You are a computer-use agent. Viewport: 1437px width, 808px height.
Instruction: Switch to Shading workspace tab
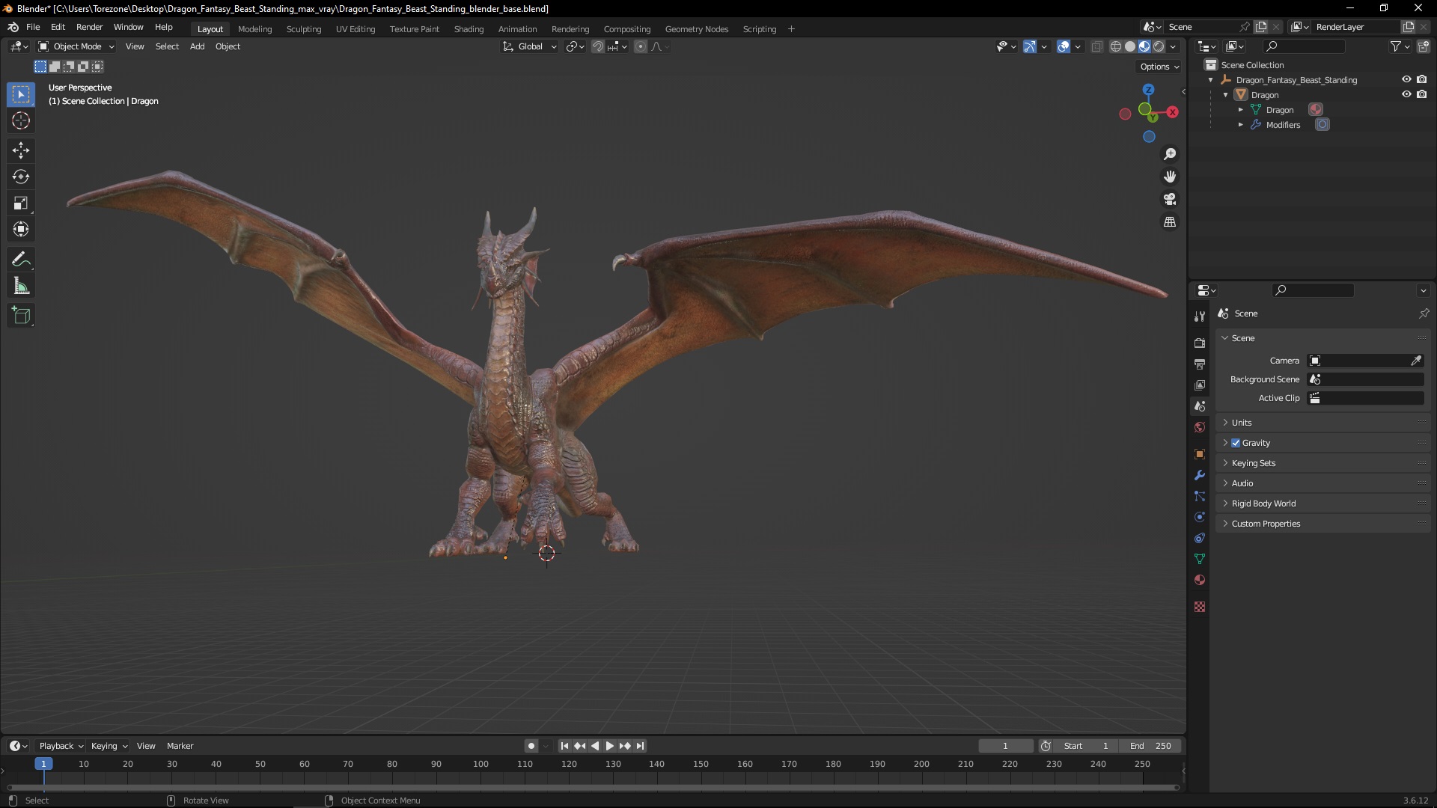tap(469, 29)
